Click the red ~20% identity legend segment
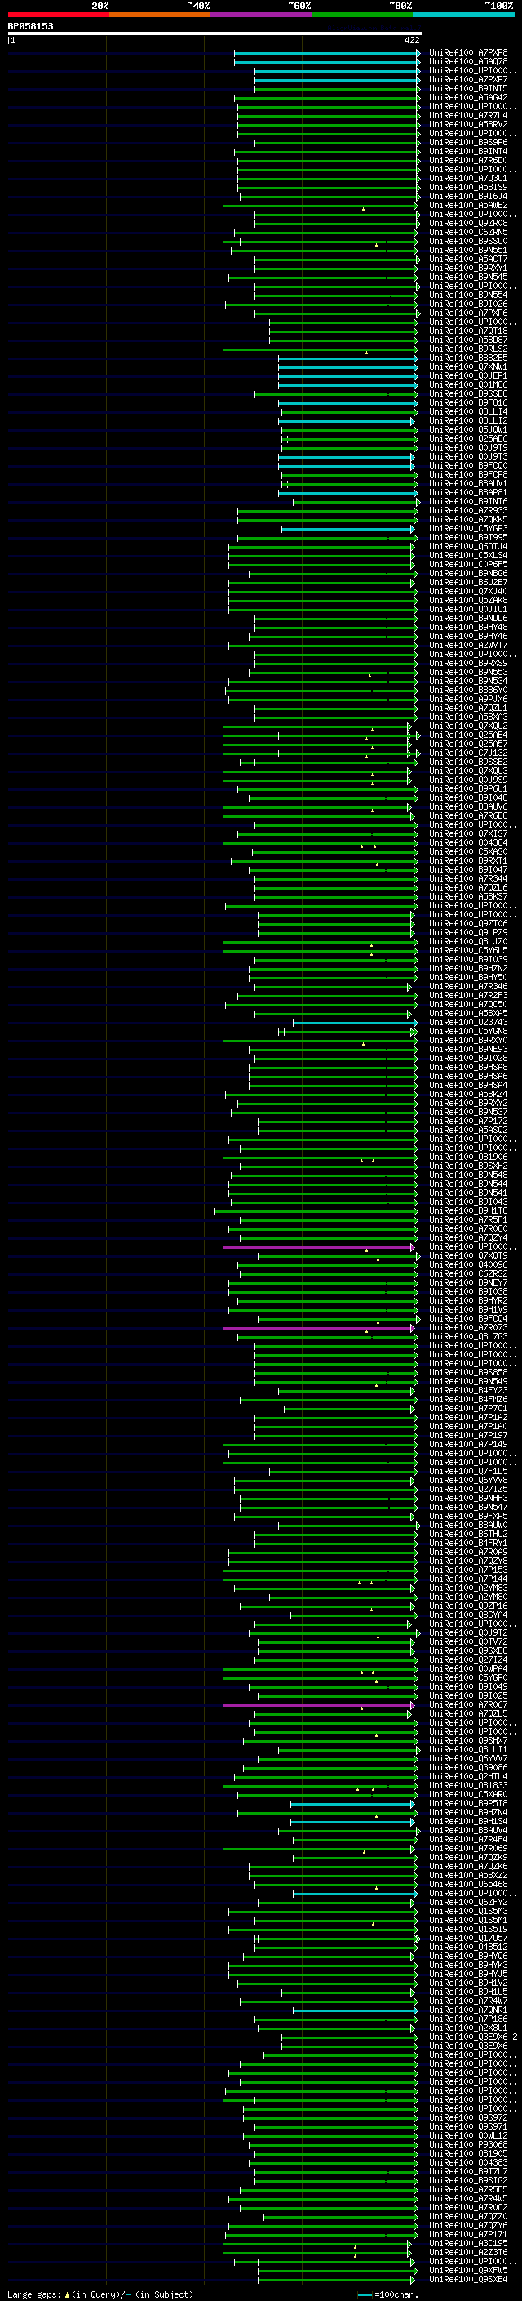Viewport: 522px width, 2301px height. pos(58,15)
